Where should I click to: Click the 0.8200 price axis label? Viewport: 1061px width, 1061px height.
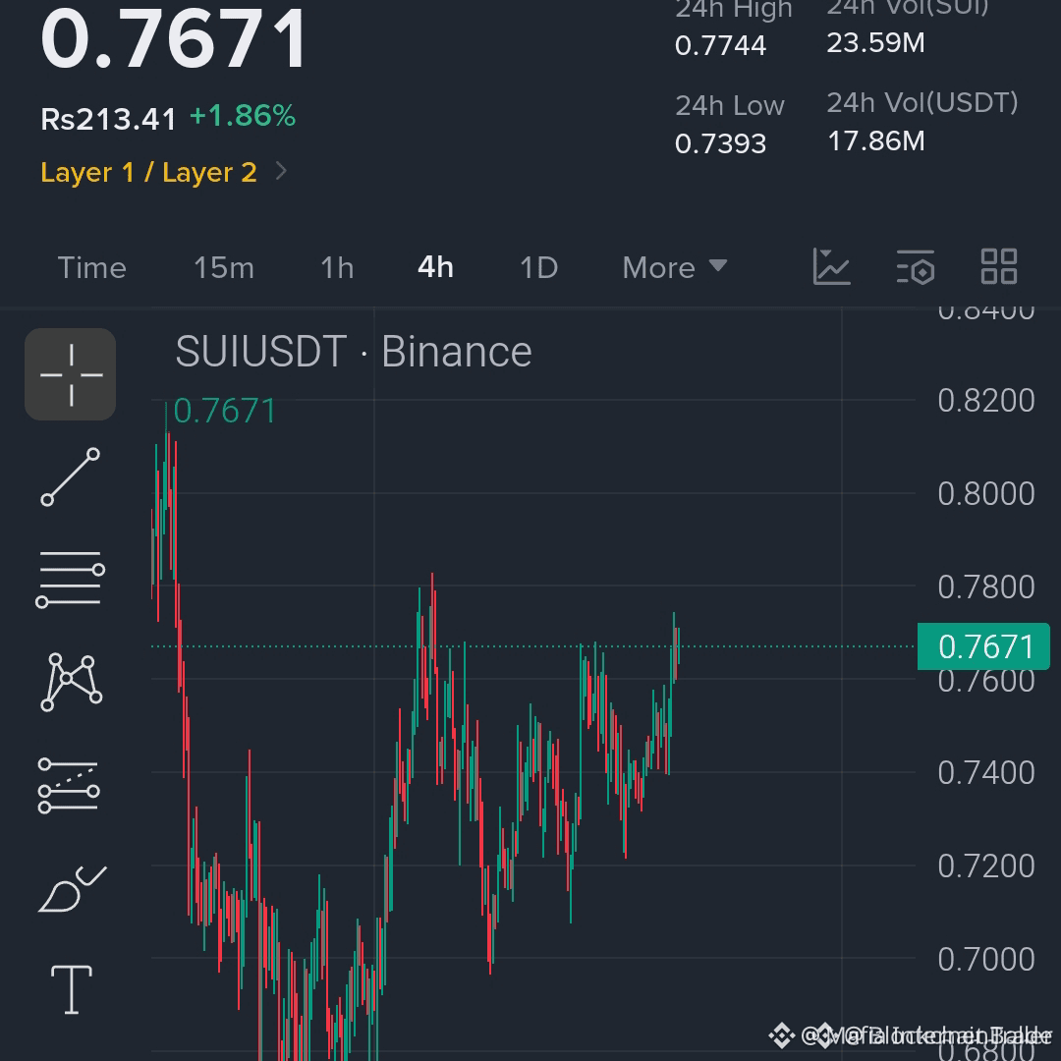(986, 401)
